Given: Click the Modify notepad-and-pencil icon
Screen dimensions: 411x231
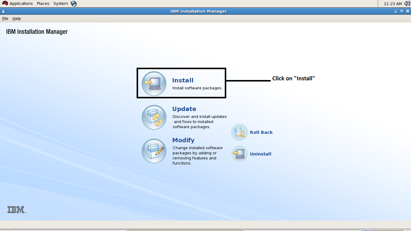Looking at the screenshot, I should 154,151.
